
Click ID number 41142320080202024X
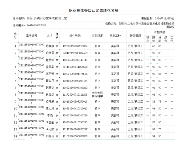pyautogui.click(x=75, y=129)
